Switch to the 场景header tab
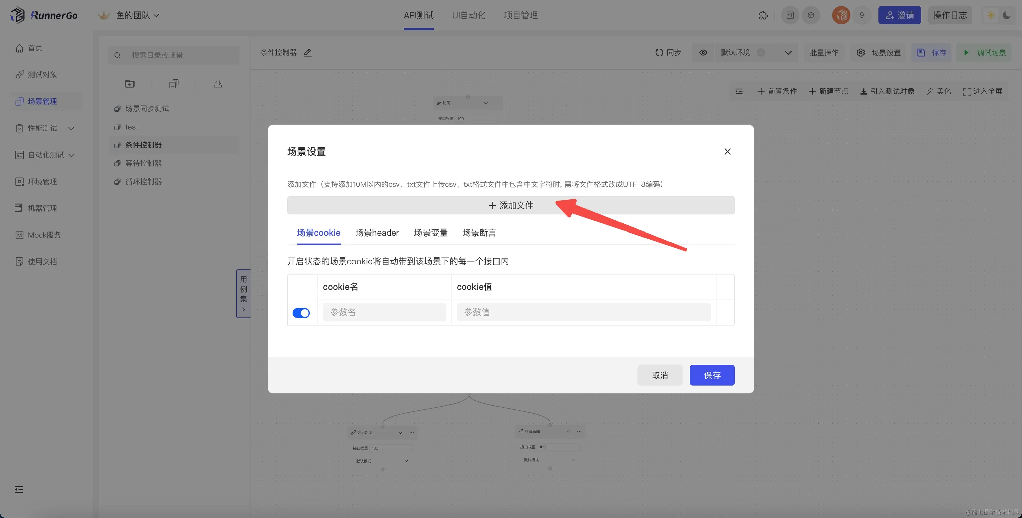The width and height of the screenshot is (1022, 518). tap(377, 233)
